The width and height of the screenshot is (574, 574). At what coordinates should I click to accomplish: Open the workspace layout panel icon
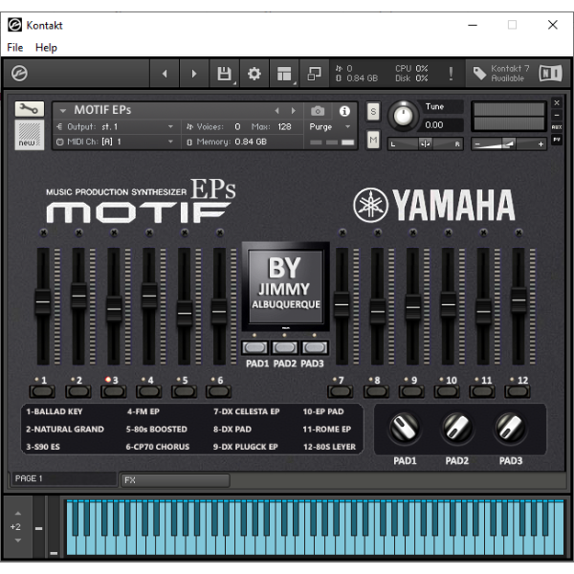click(x=284, y=74)
